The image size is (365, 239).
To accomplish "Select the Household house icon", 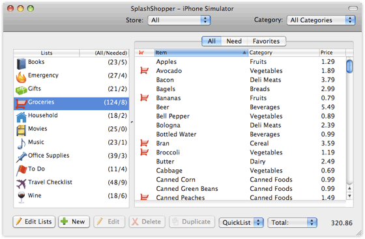I will 21,117.
